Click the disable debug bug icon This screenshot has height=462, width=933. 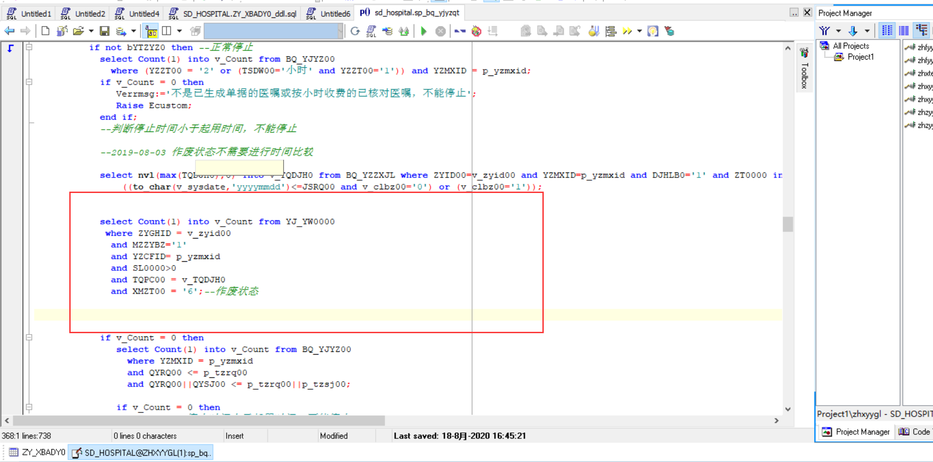[476, 31]
